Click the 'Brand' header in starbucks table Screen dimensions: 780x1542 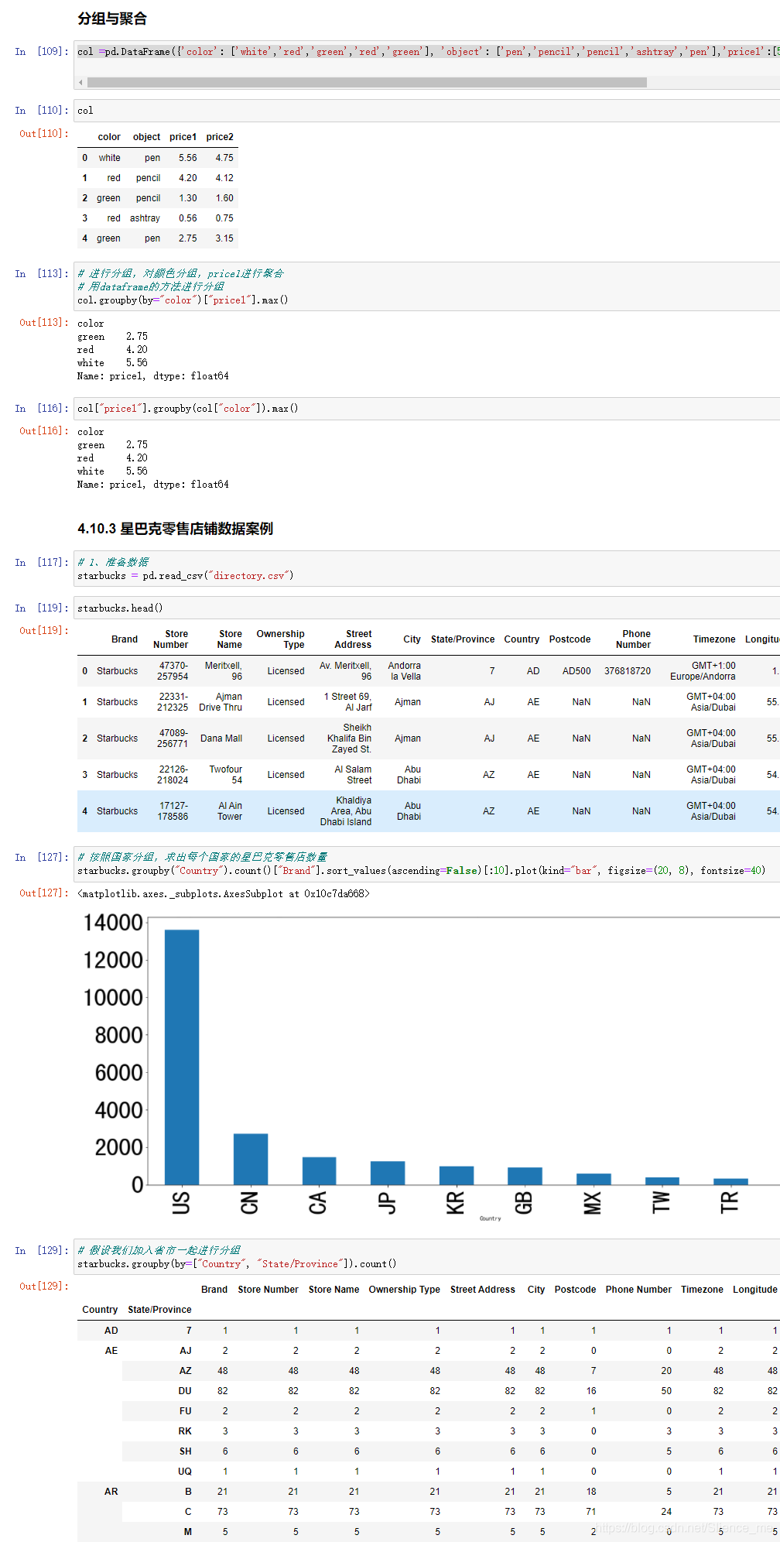point(125,639)
